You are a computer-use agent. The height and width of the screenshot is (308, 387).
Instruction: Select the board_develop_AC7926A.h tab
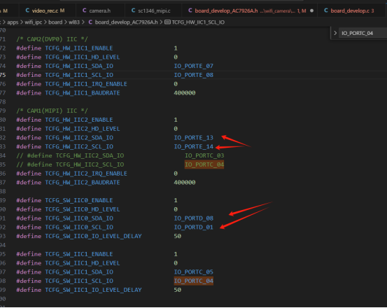250,10
